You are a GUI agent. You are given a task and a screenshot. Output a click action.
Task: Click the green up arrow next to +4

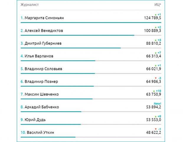click(156, 40)
